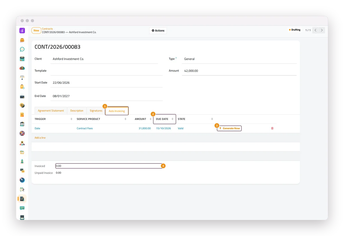Open the highlighted contract signing icon
344x236 pixels.
pyautogui.click(x=22, y=199)
